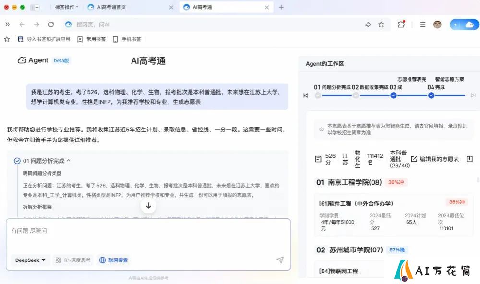The width and height of the screenshot is (480, 284).
Task: Open a new tab with plus button
Action: tap(281, 7)
